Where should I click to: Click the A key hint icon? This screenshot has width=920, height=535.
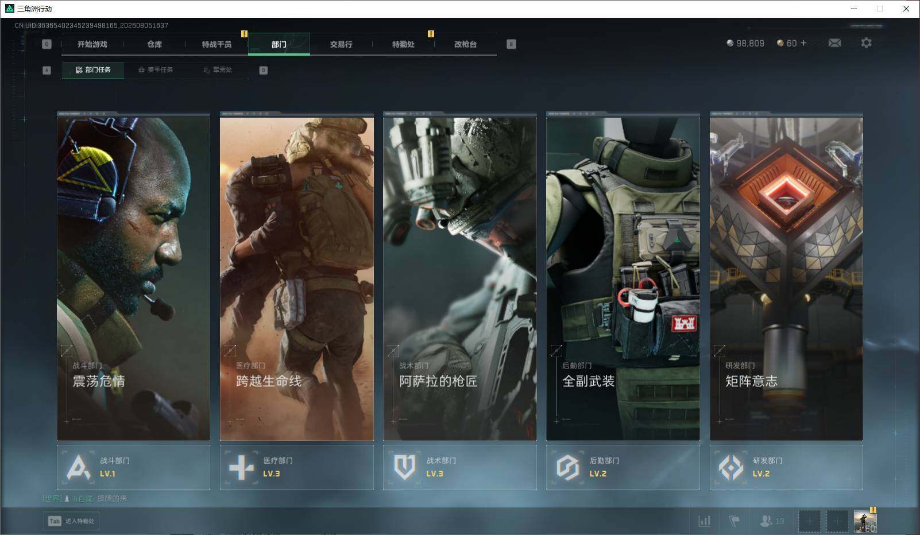coord(47,70)
